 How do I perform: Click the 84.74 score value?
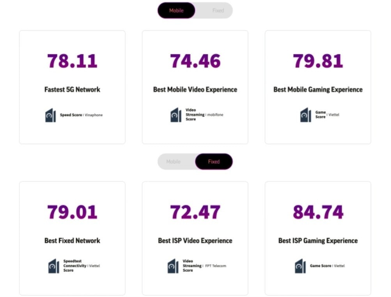coord(318,212)
